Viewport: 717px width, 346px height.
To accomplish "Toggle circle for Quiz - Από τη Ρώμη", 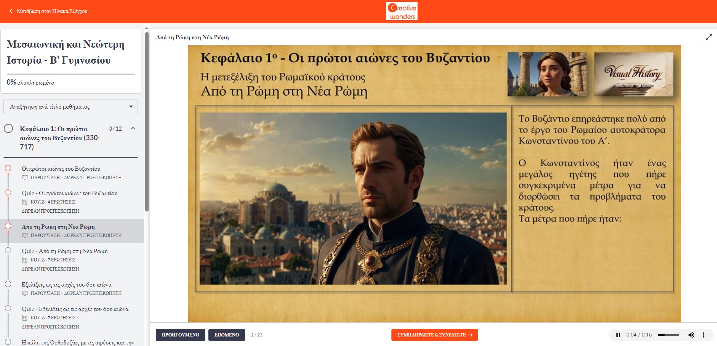I will pos(8,250).
